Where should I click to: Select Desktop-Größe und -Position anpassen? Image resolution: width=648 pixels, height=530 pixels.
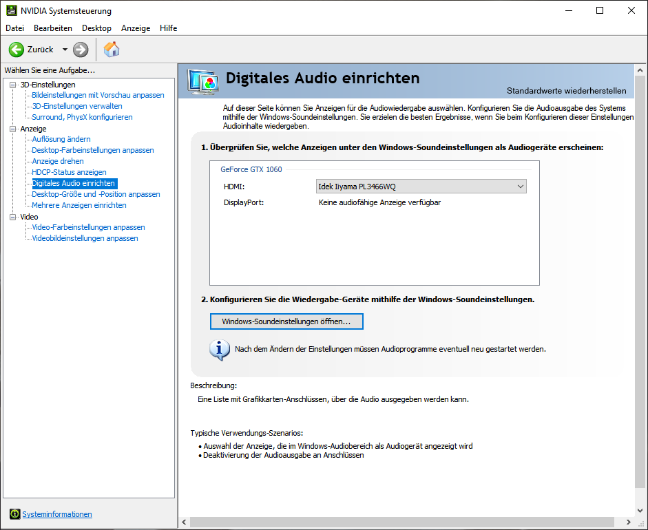pyautogui.click(x=96, y=194)
